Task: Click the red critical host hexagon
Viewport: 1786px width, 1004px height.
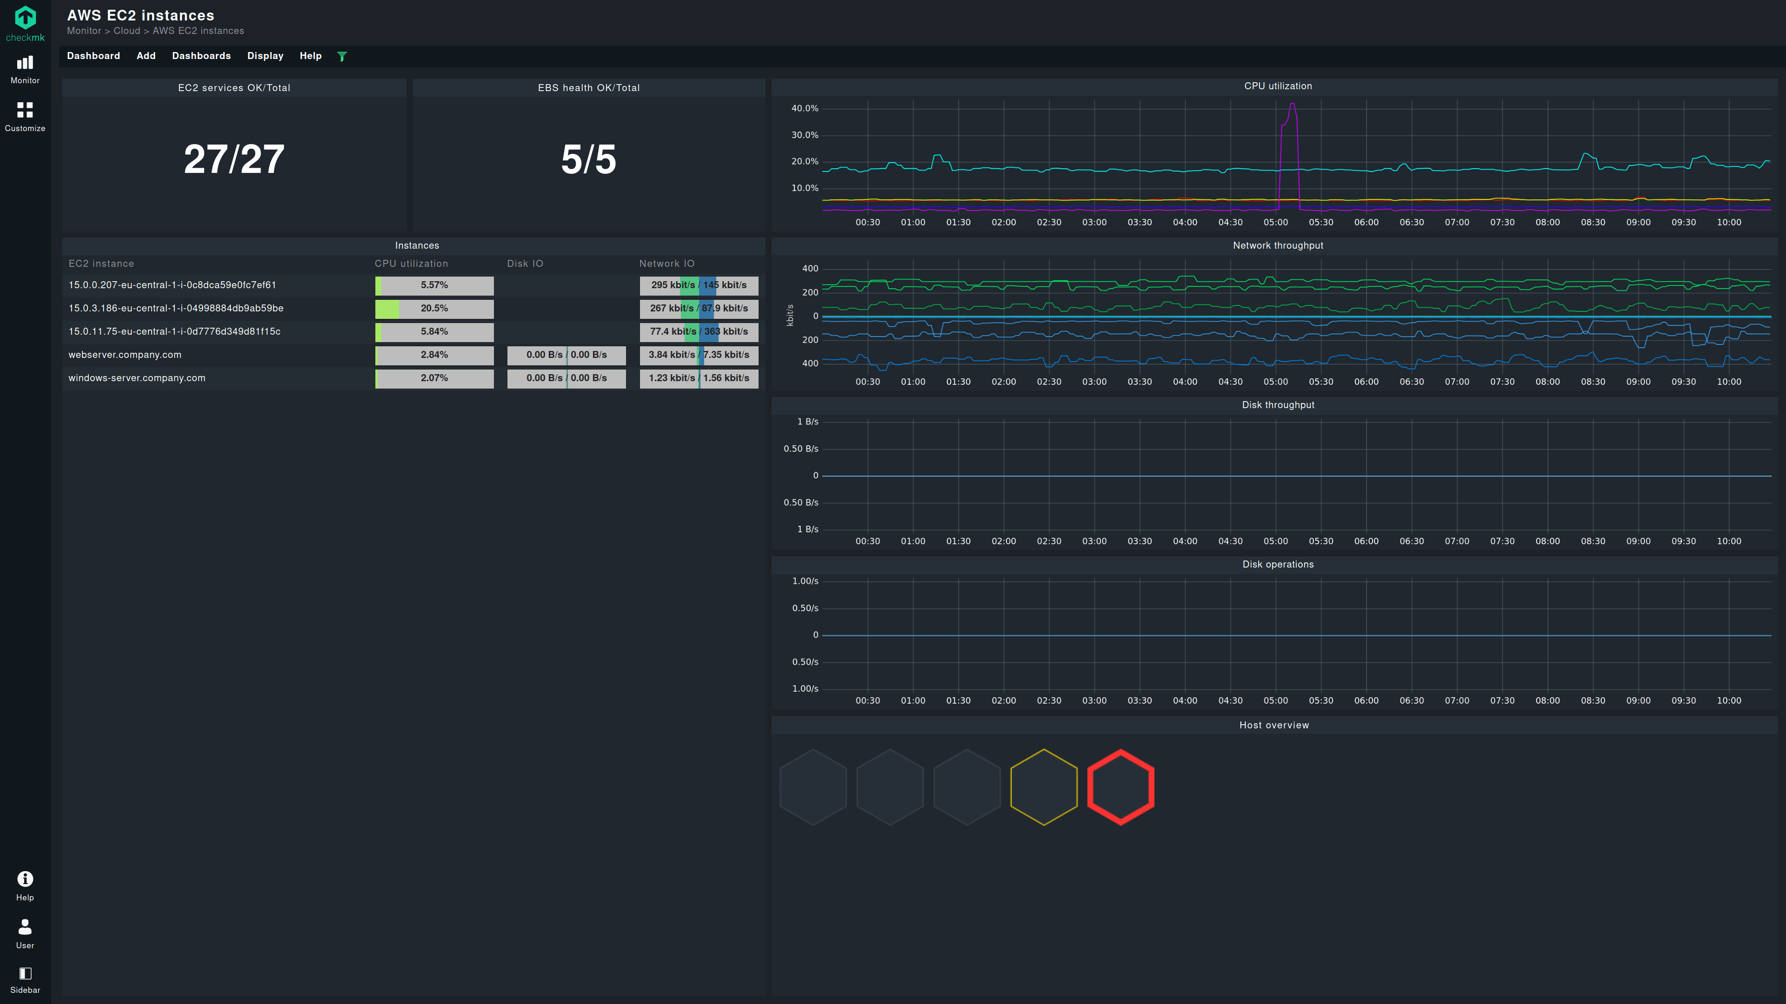Action: point(1121,787)
